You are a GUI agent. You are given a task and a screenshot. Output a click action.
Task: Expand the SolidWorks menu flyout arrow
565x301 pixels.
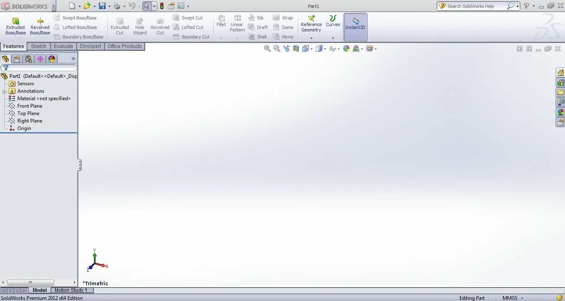tap(54, 6)
